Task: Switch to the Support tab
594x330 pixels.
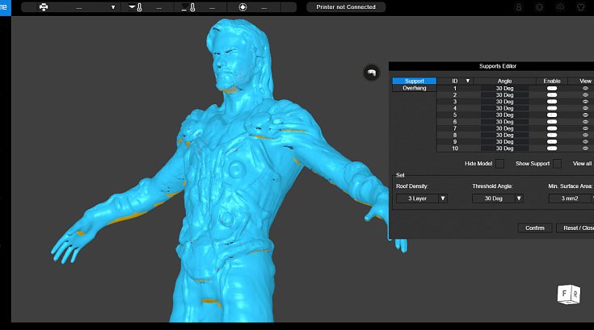Action: click(x=414, y=81)
